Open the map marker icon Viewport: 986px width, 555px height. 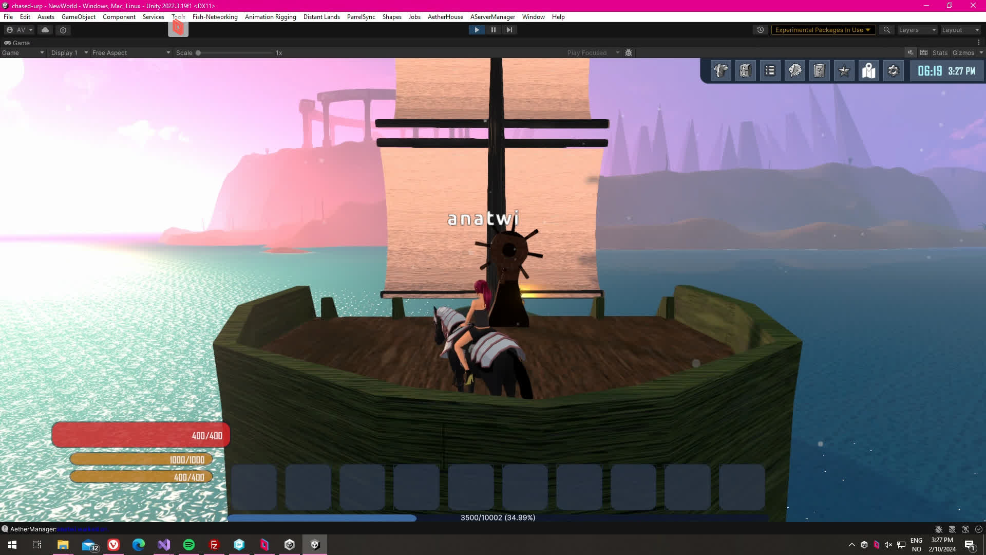(x=868, y=71)
